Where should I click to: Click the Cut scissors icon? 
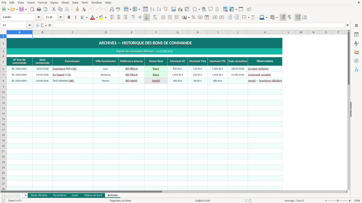54,9
